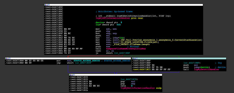Click the pencil edit icon on the loc_A6A718BF node

click(134, 58)
